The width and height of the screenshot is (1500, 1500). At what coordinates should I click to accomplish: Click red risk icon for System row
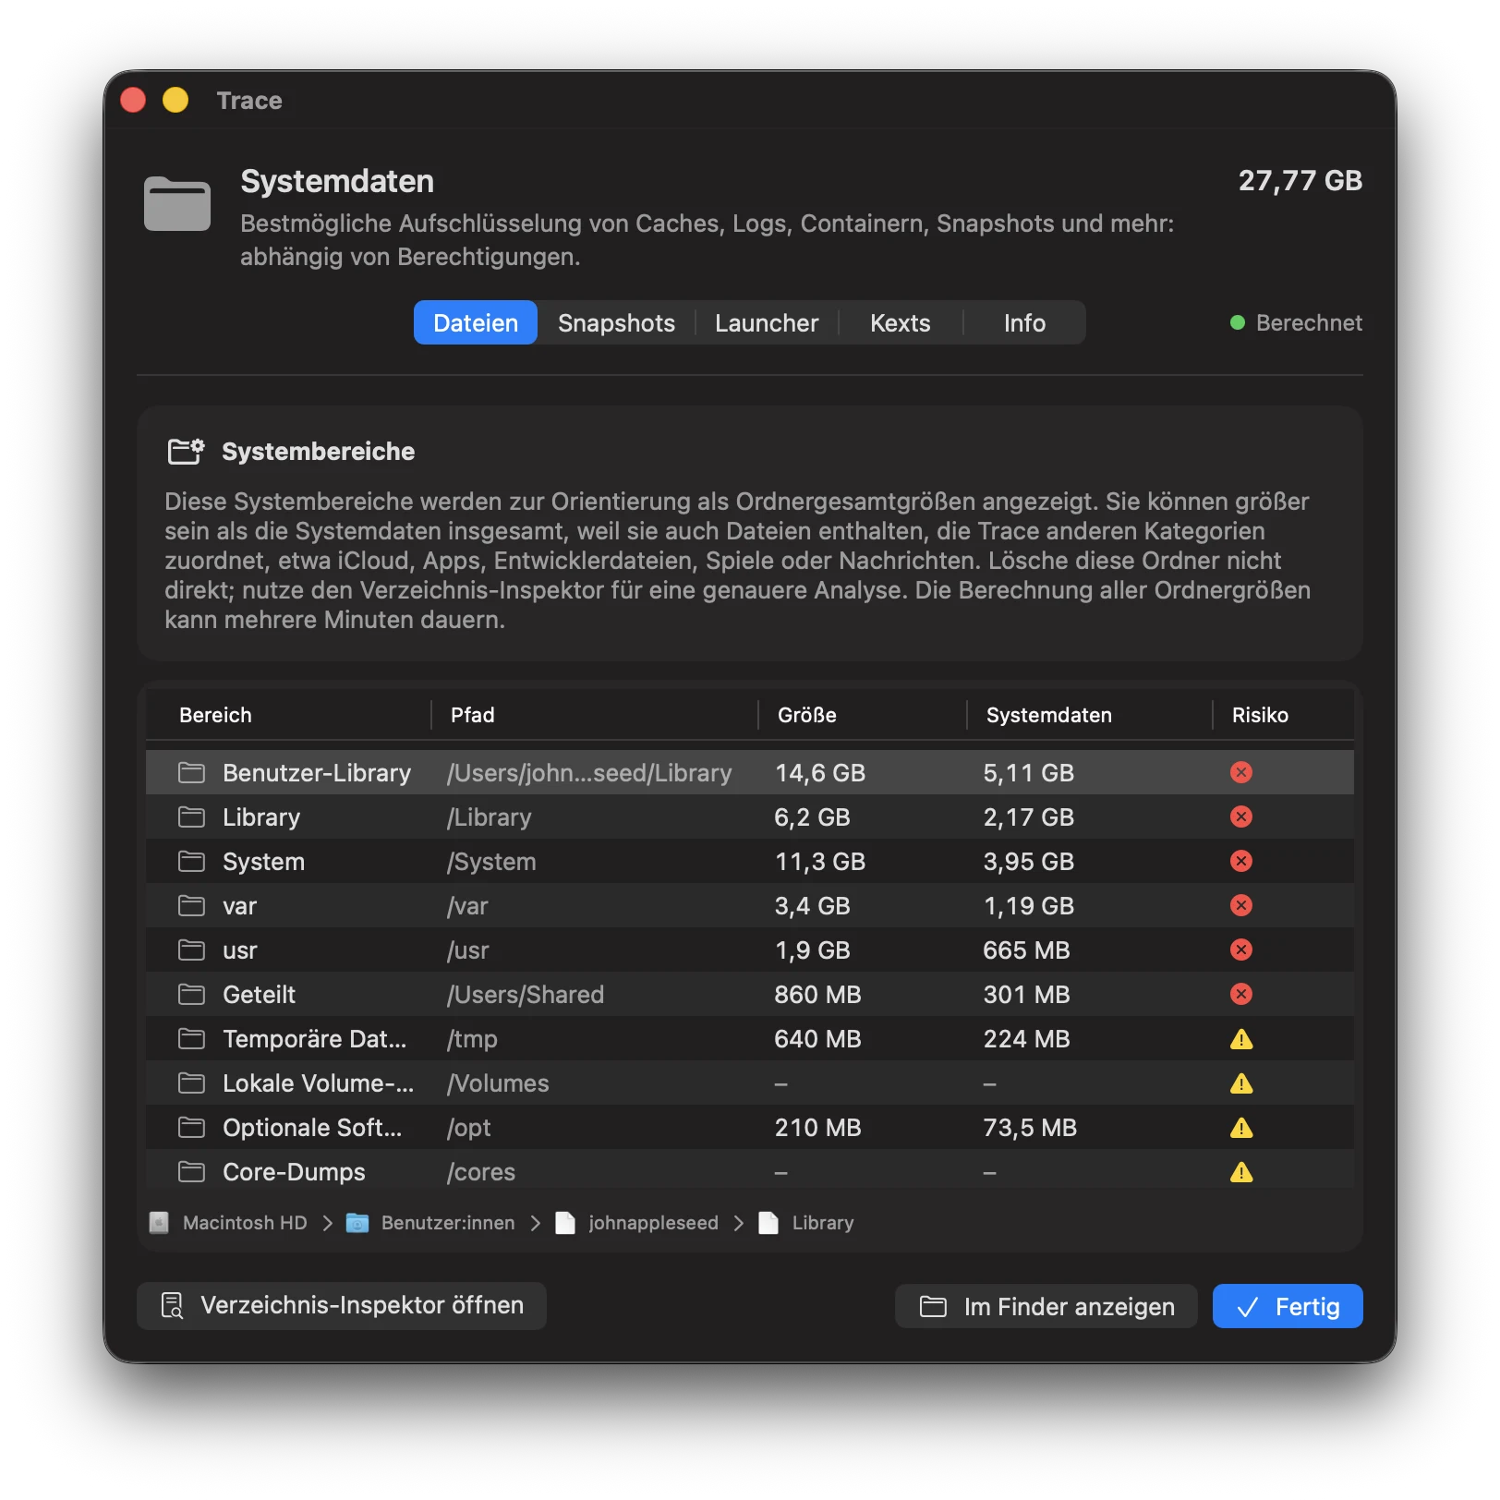point(1241,861)
